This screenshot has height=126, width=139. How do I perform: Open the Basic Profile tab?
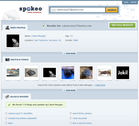click(15, 28)
